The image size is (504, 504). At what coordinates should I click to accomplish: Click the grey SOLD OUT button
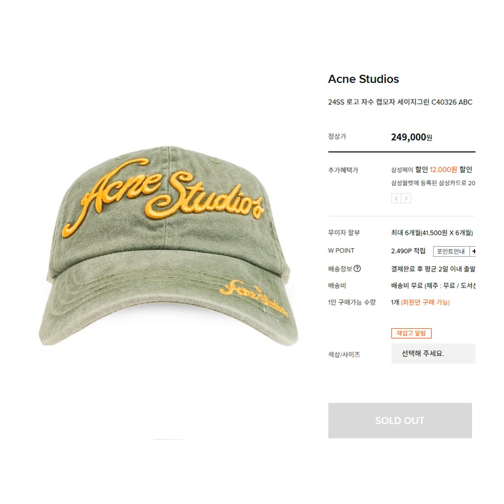click(x=400, y=420)
